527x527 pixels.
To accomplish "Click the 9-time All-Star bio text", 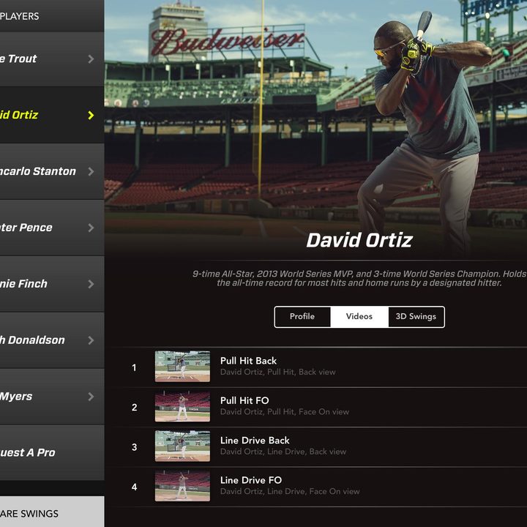I will tap(359, 278).
